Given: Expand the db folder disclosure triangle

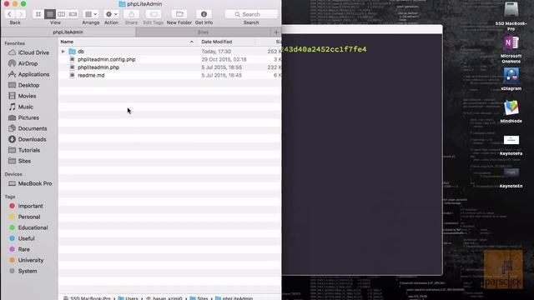Looking at the screenshot, I should coord(63,52).
